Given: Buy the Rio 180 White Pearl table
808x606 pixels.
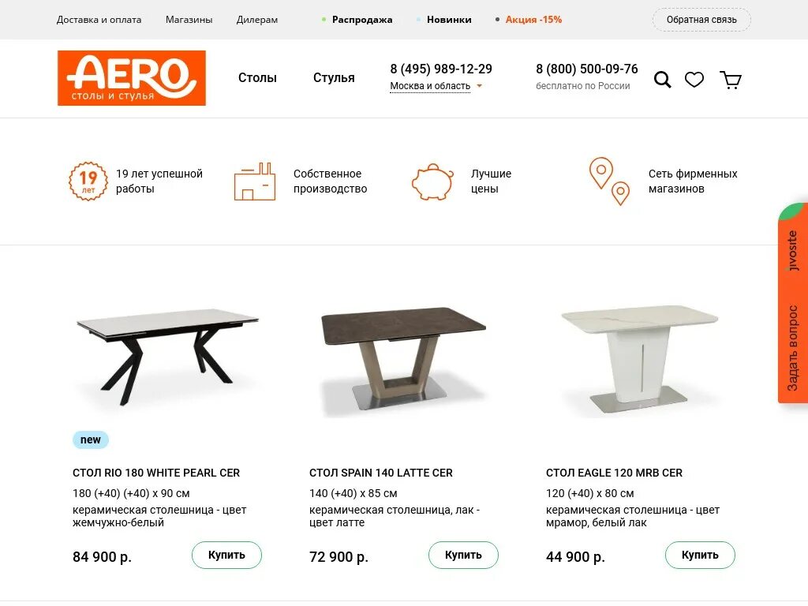Looking at the screenshot, I should 226,555.
